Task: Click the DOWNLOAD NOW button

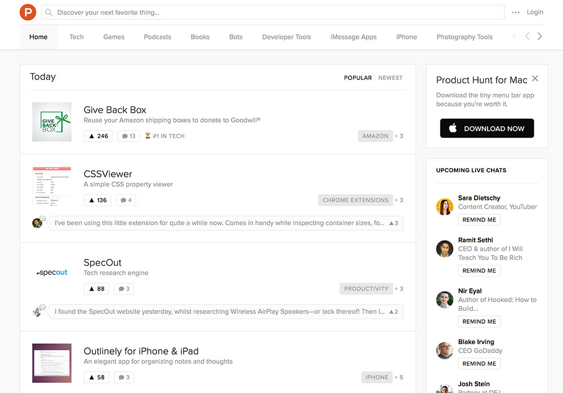Action: tap(486, 128)
